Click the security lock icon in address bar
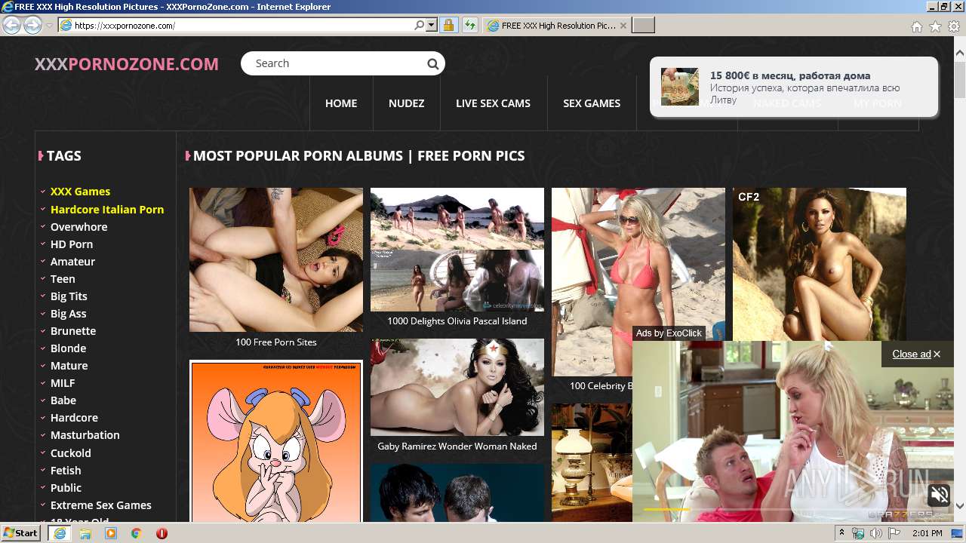966x543 pixels. (x=448, y=25)
